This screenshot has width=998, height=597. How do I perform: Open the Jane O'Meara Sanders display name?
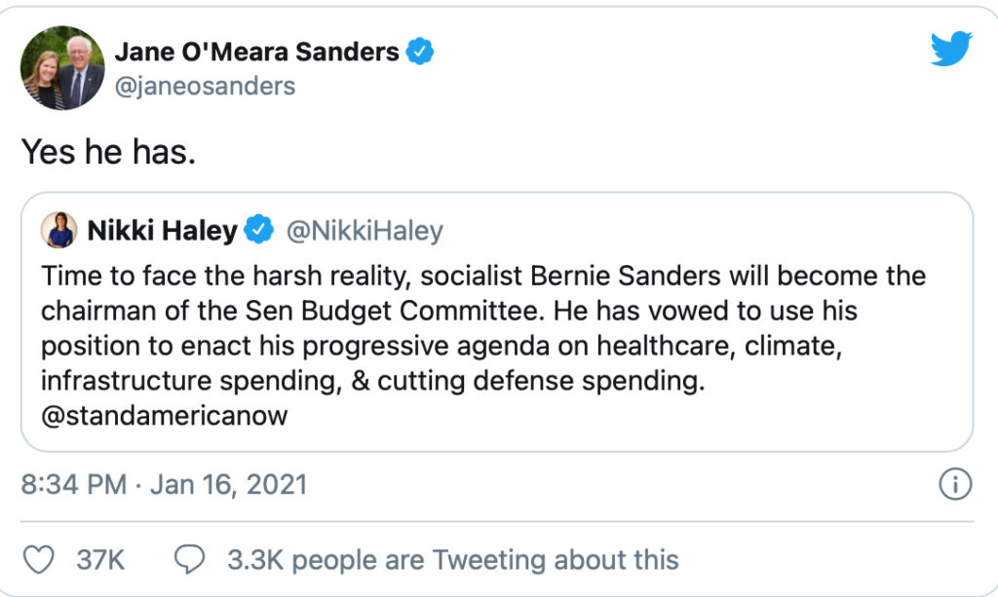(x=257, y=52)
